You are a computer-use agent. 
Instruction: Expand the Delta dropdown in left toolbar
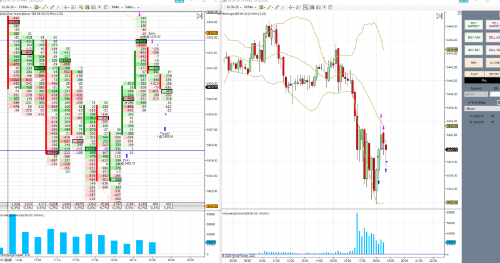(117, 7)
